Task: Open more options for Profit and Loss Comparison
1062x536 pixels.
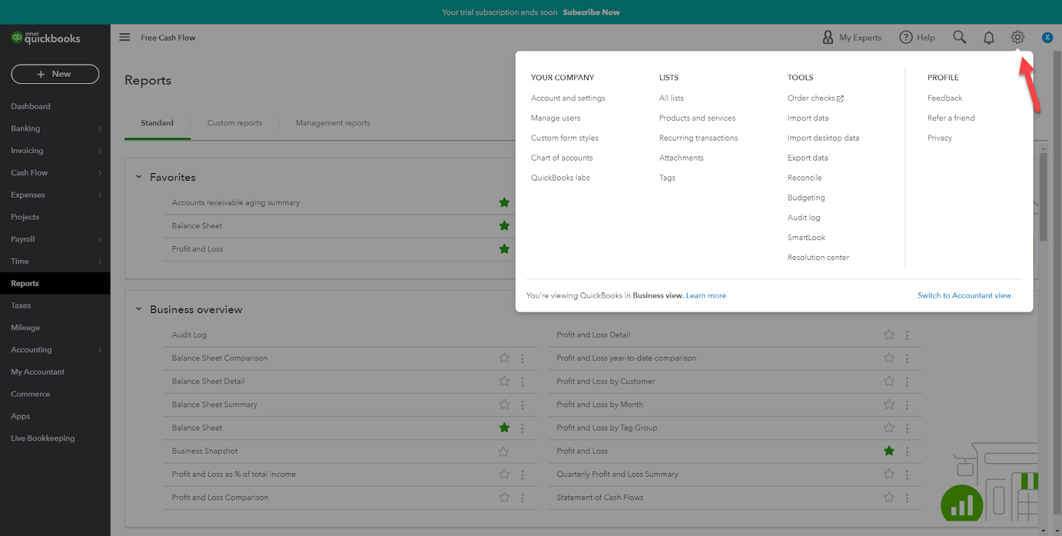Action: tap(522, 498)
